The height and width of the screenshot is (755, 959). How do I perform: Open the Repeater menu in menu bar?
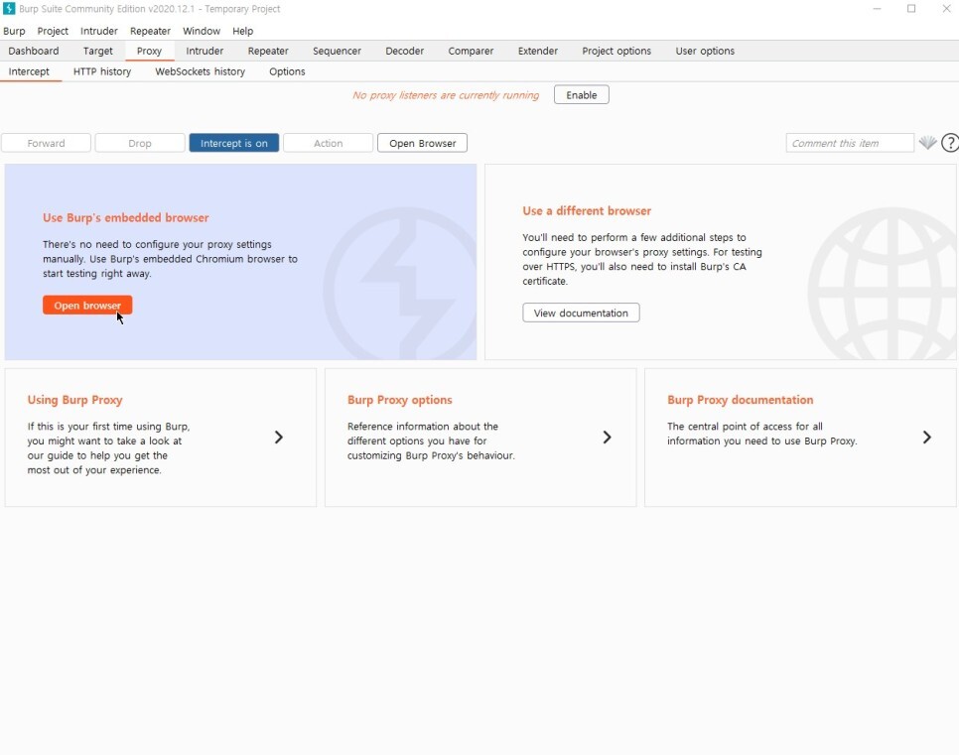coord(150,31)
